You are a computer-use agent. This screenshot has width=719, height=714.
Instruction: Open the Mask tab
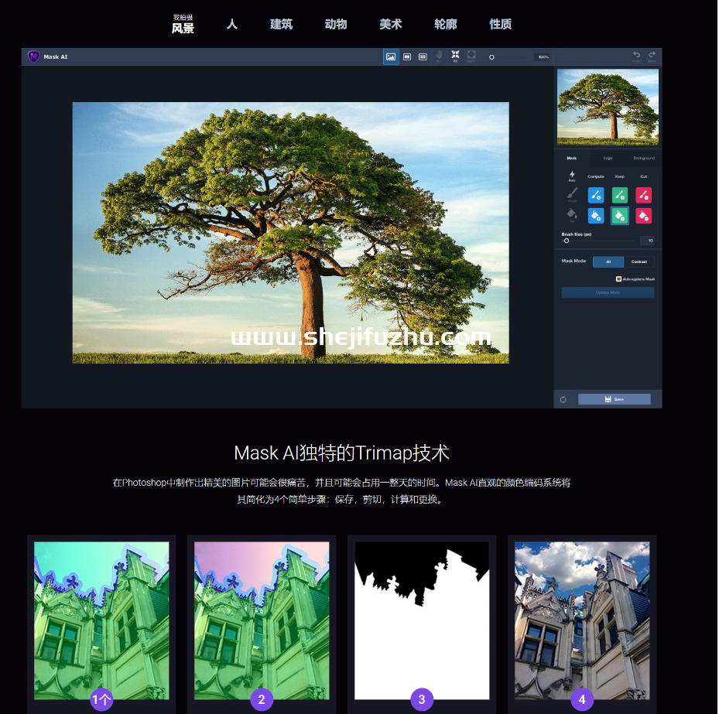pos(572,158)
